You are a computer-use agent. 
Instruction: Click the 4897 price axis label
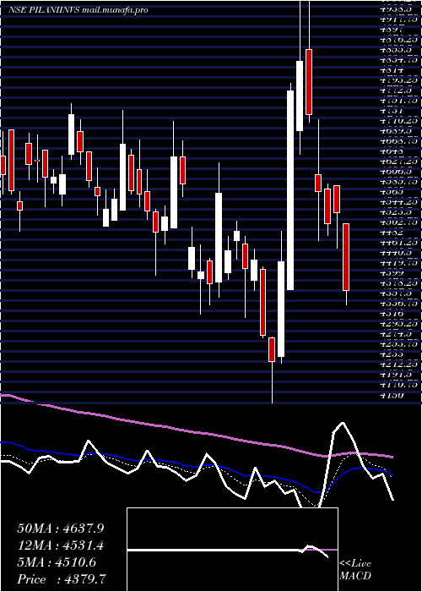[392, 28]
